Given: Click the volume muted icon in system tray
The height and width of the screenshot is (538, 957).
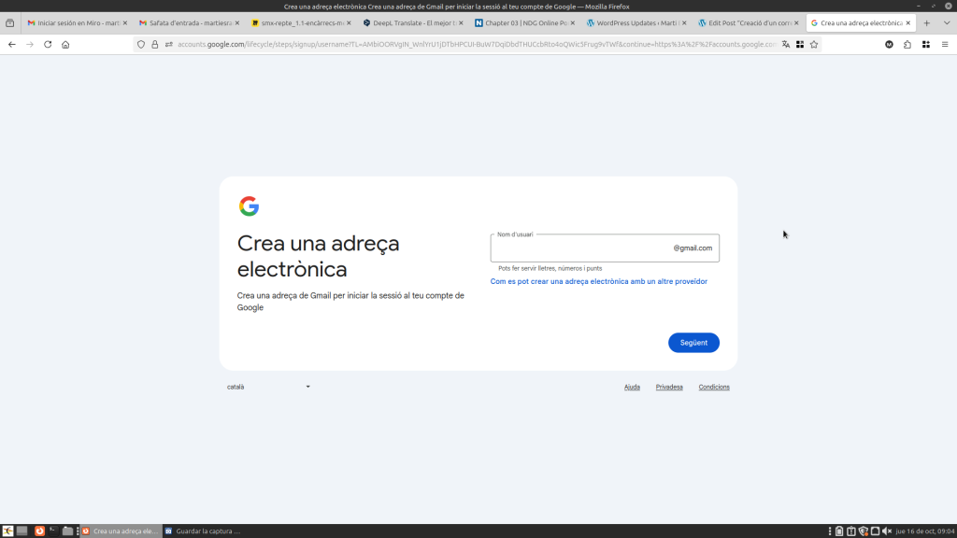Looking at the screenshot, I should (x=887, y=531).
